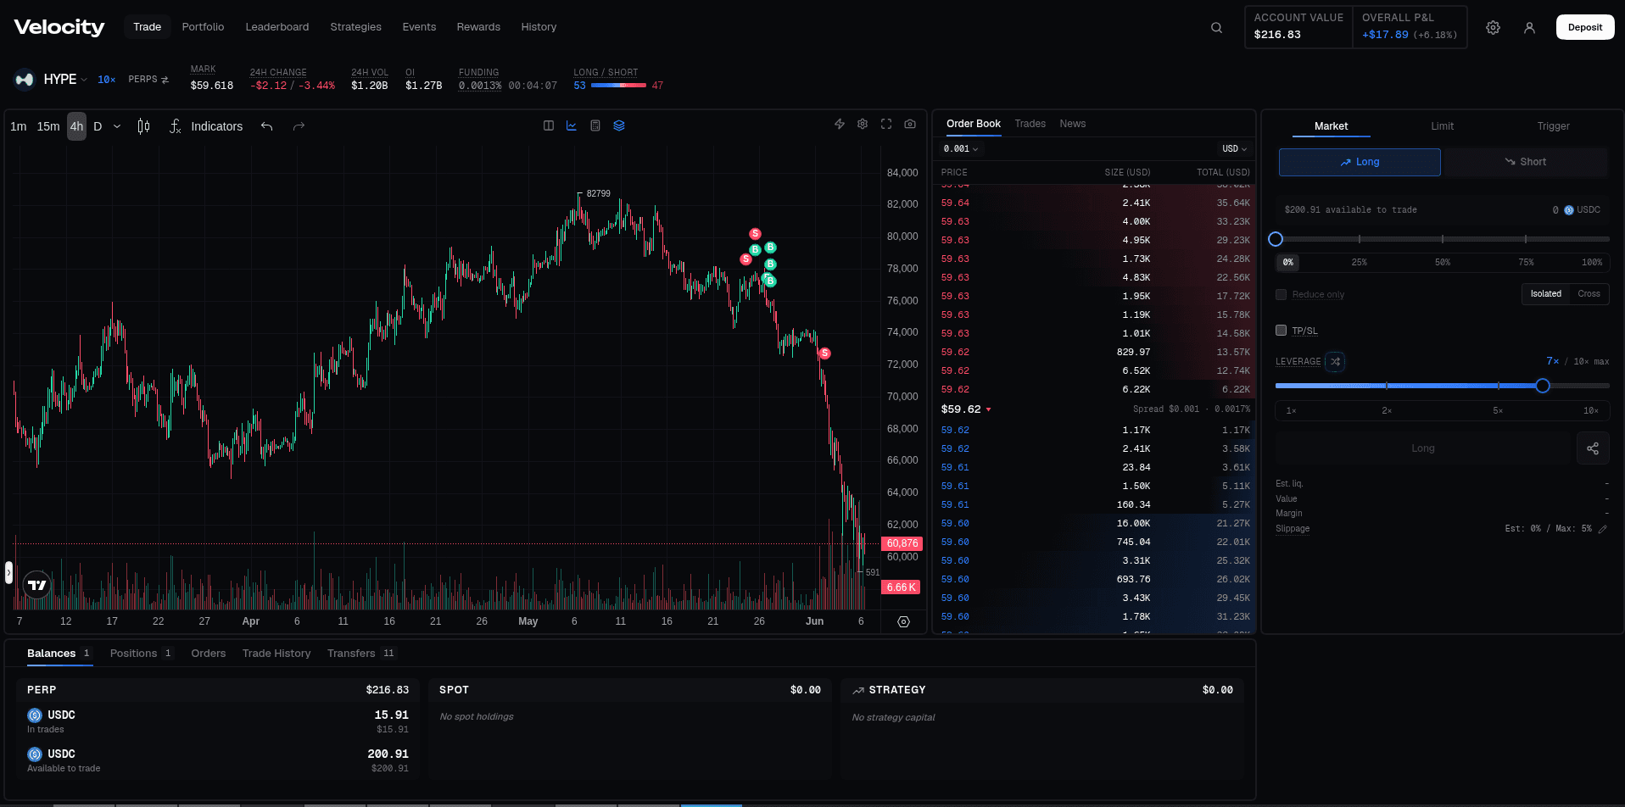Click the leverage slider handle

pos(1543,386)
